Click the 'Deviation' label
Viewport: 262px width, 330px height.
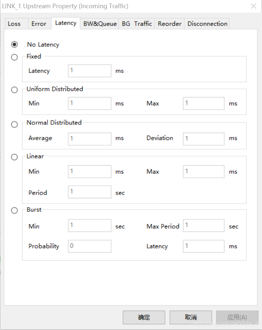pos(160,138)
